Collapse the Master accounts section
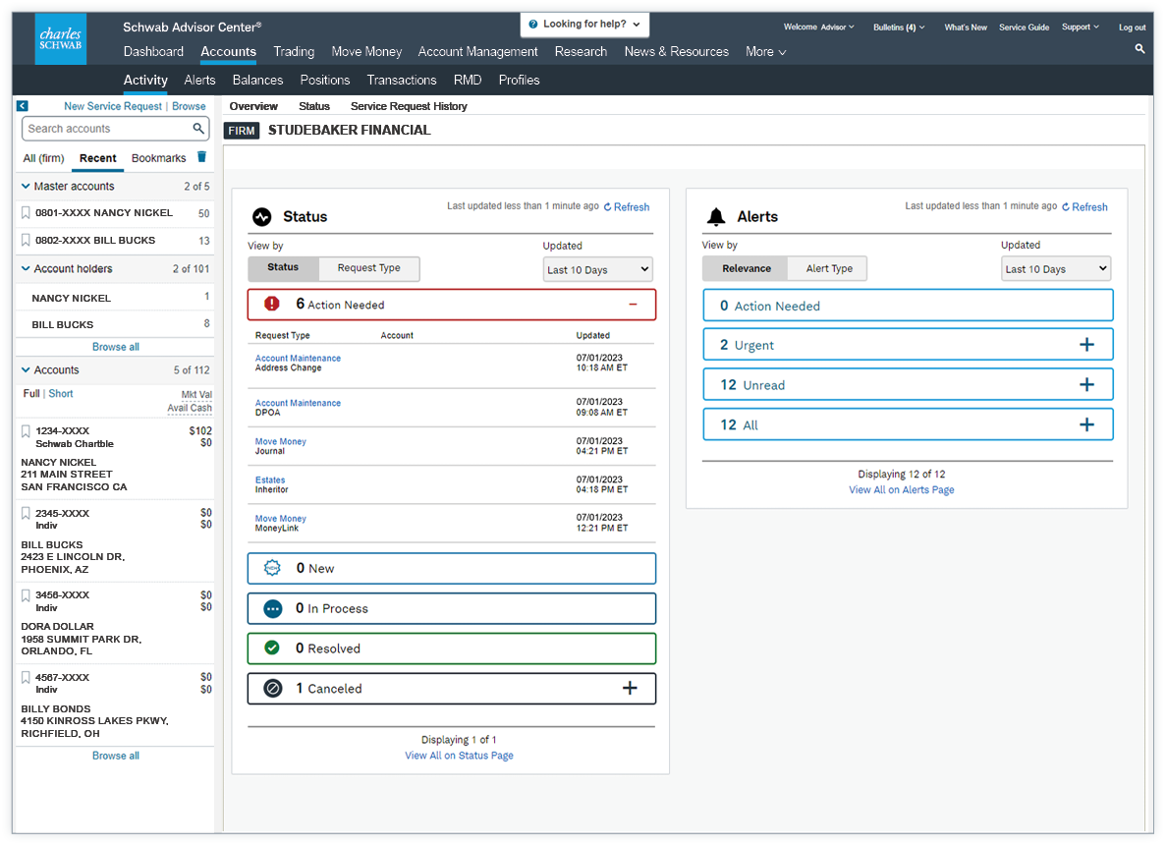1166x846 pixels. point(26,186)
